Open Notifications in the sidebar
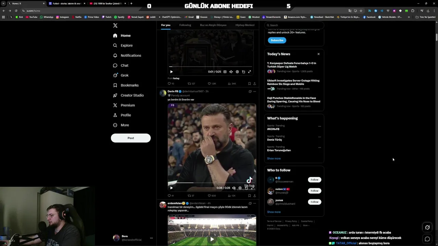Image resolution: width=438 pixels, height=246 pixels. click(127, 55)
